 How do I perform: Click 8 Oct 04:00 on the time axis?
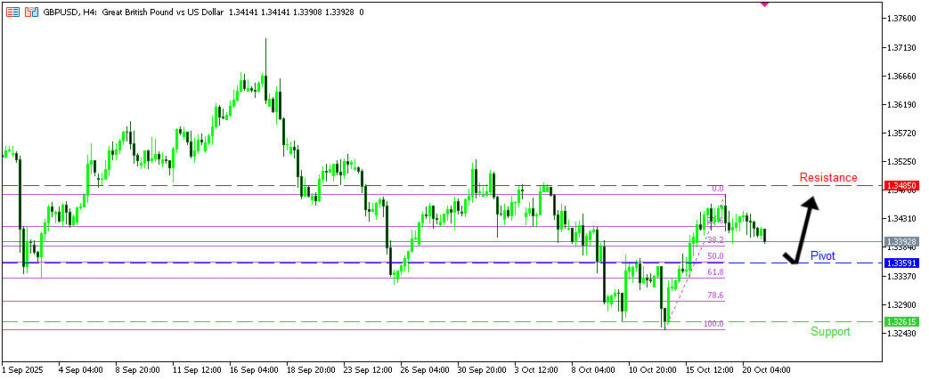[592, 368]
